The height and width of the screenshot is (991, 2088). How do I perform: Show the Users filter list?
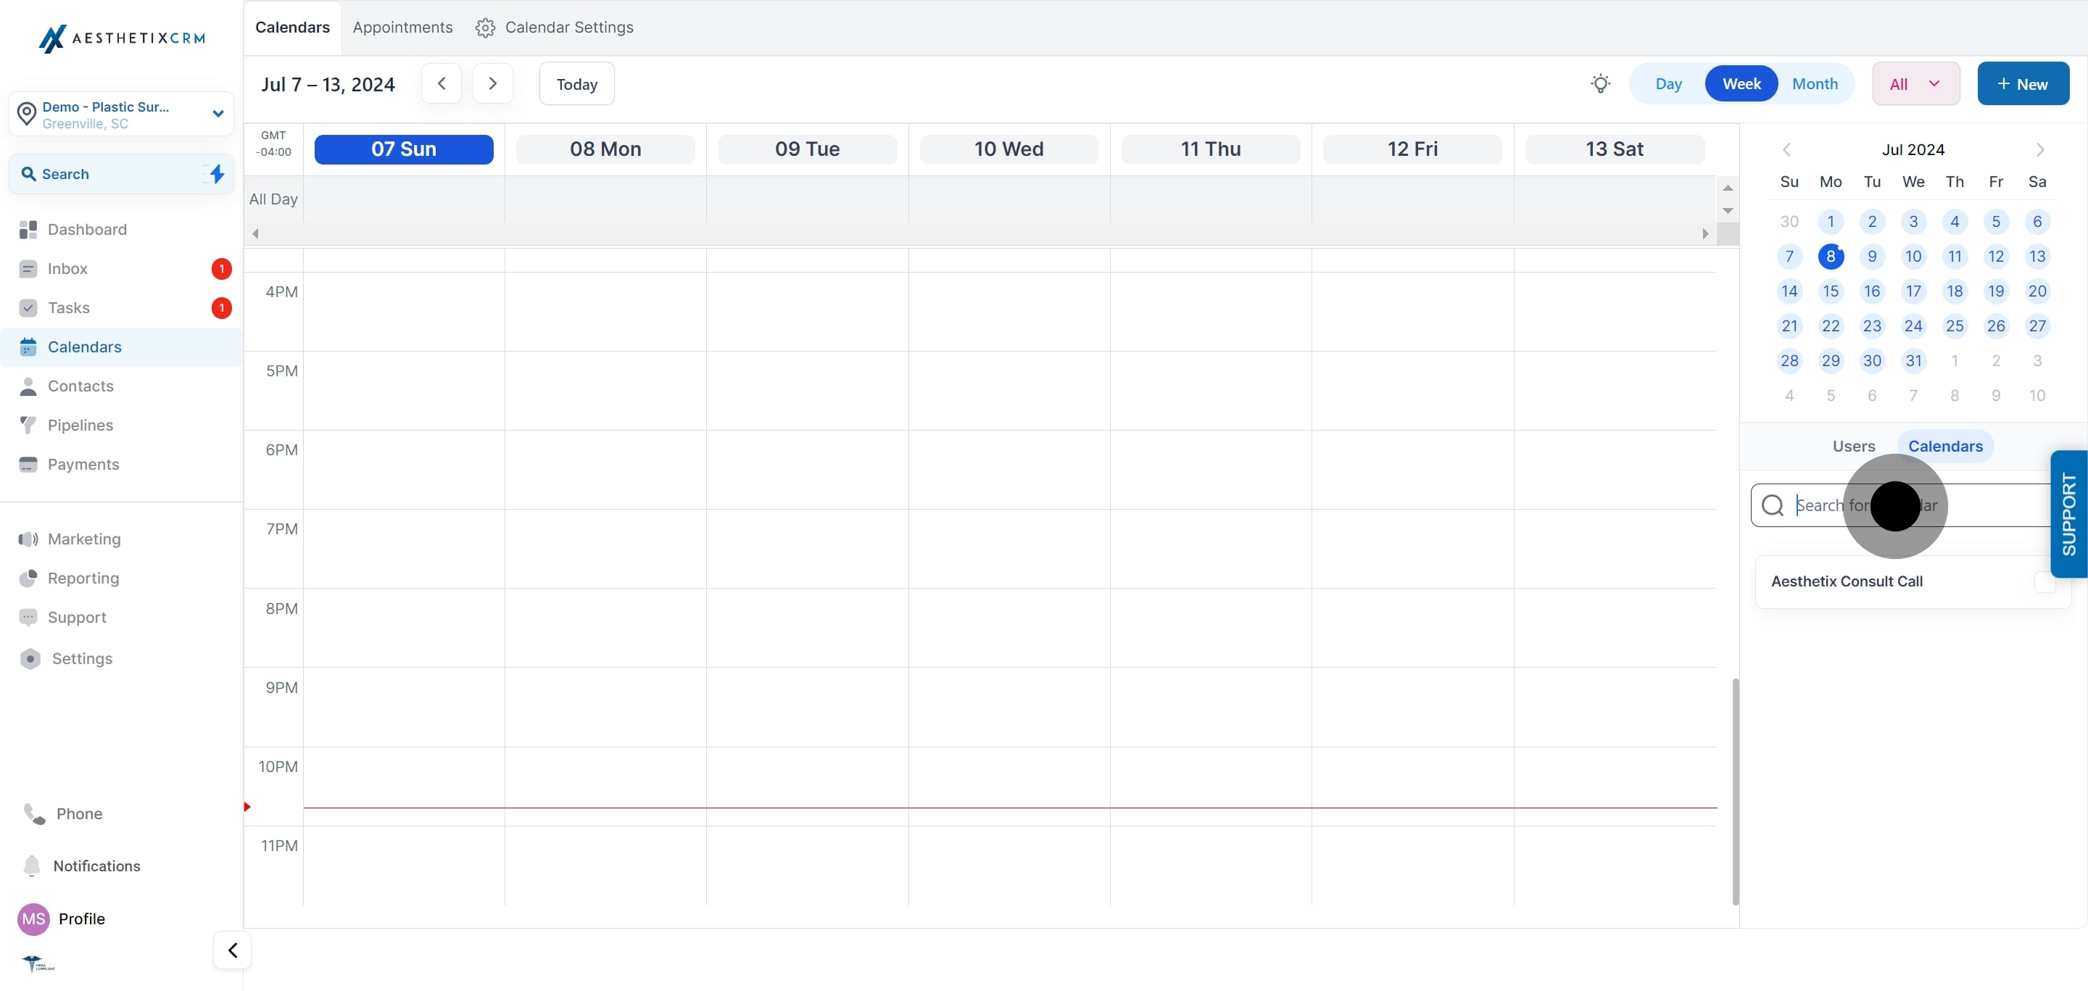click(x=1854, y=447)
